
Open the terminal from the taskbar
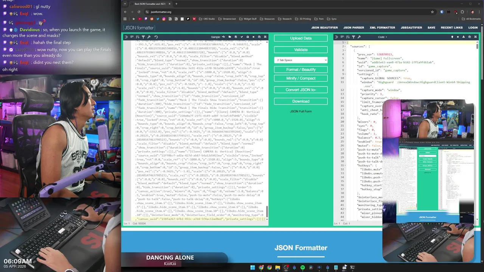coord(352,267)
